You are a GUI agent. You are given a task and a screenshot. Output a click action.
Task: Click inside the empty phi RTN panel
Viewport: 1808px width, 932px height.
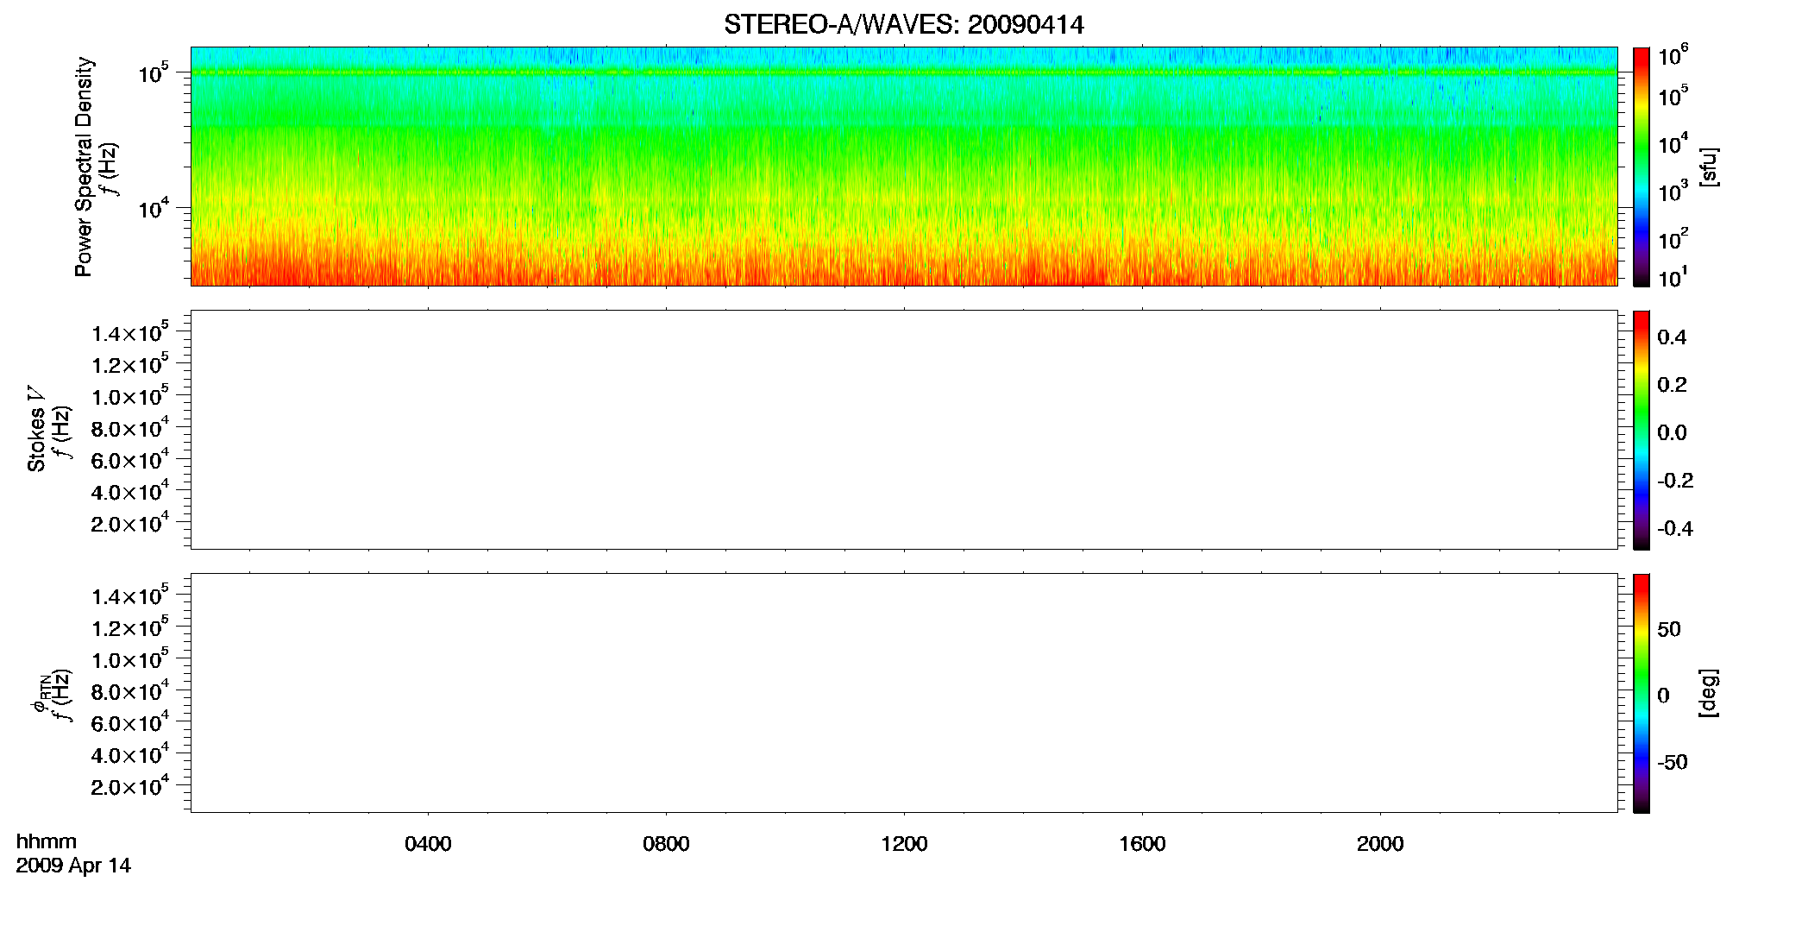tap(904, 693)
